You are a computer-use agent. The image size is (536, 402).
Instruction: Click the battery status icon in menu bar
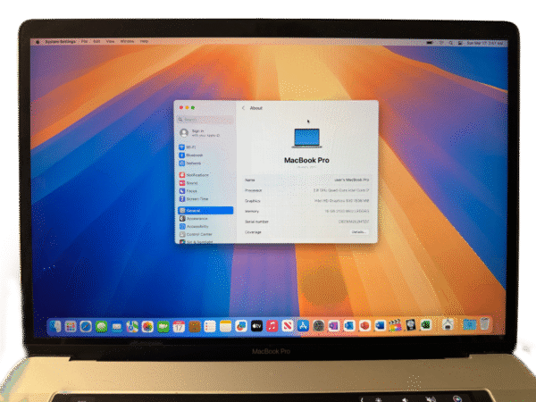point(430,43)
